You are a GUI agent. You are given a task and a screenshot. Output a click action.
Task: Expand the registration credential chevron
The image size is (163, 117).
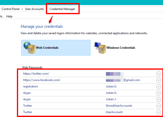tap(158, 87)
